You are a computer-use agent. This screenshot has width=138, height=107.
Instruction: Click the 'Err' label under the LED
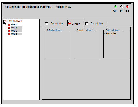121,11
